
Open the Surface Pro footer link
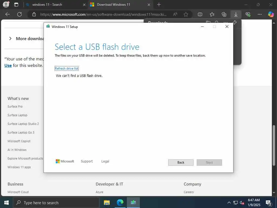pos(15,106)
